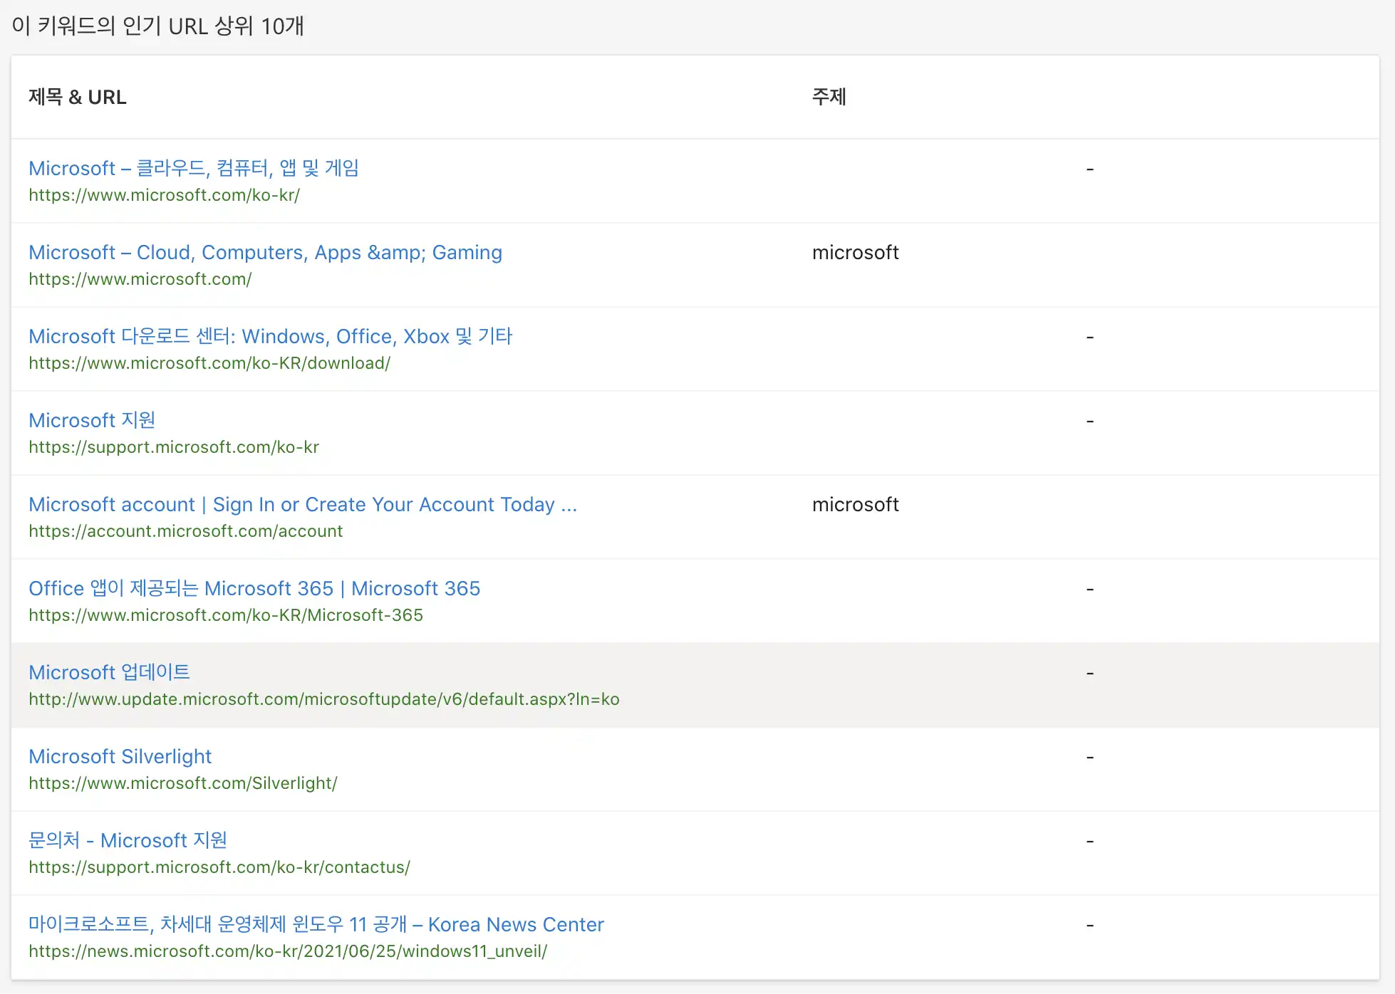Open Microsoft Cloud, Computers, Apps & Gaming link

(x=265, y=253)
